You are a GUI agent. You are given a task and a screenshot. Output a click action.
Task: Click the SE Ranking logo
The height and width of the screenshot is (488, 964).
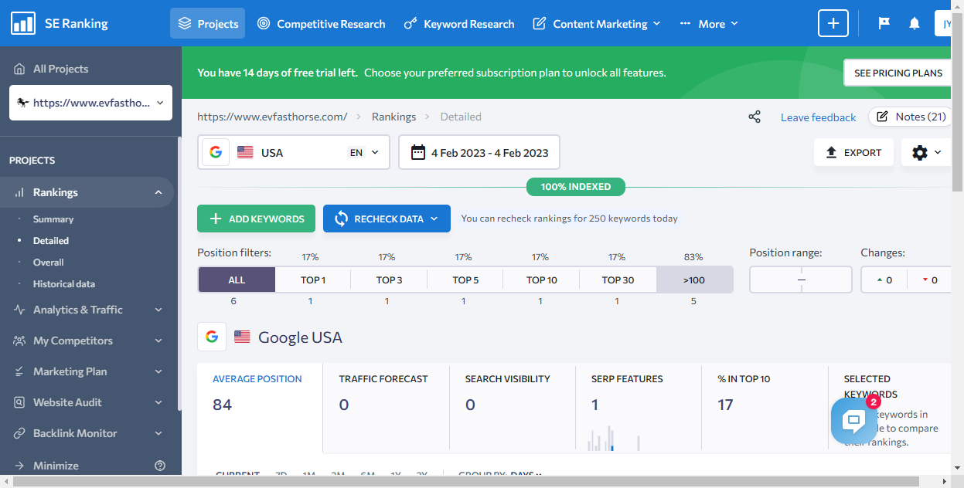59,23
